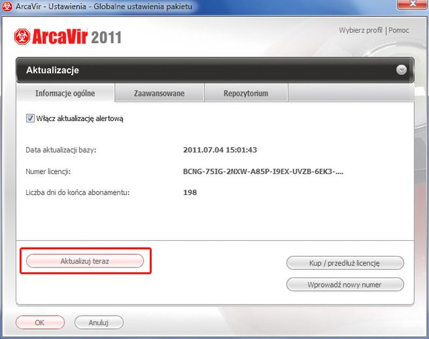Image resolution: width=429 pixels, height=339 pixels.
Task: Click Aktualizuj teraz button
Action: click(x=85, y=261)
